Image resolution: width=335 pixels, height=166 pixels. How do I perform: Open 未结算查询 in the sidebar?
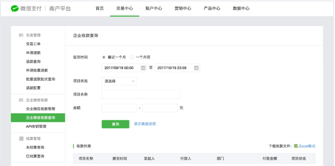click(x=35, y=147)
